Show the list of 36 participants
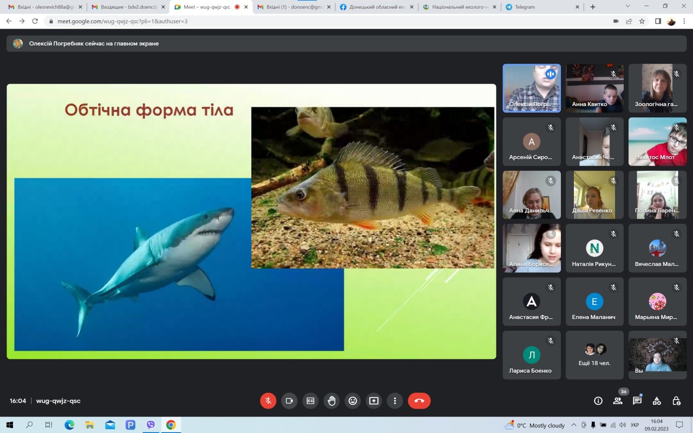 point(618,401)
